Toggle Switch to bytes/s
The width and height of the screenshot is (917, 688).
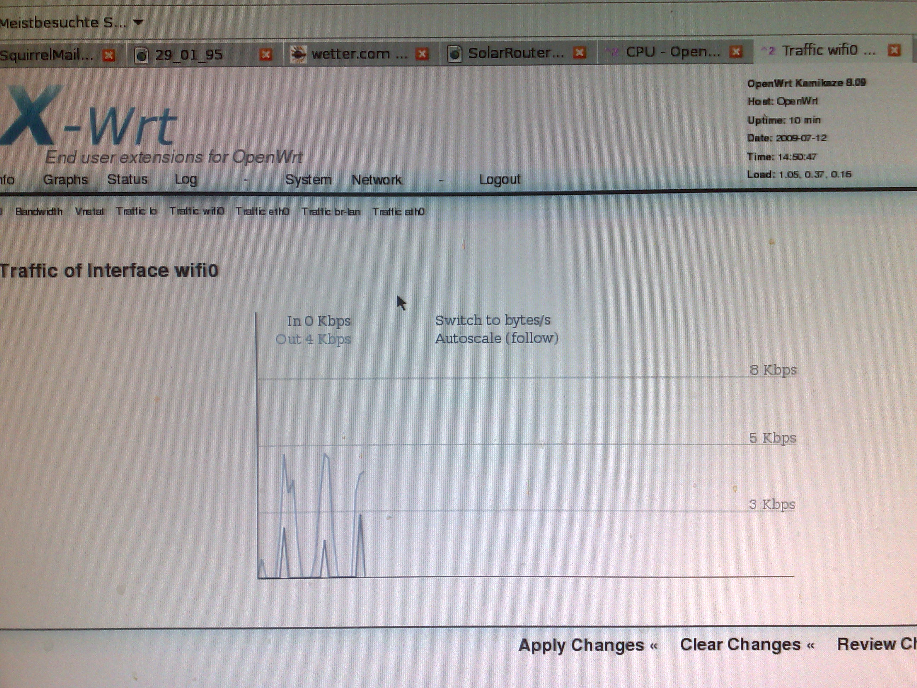pos(492,320)
